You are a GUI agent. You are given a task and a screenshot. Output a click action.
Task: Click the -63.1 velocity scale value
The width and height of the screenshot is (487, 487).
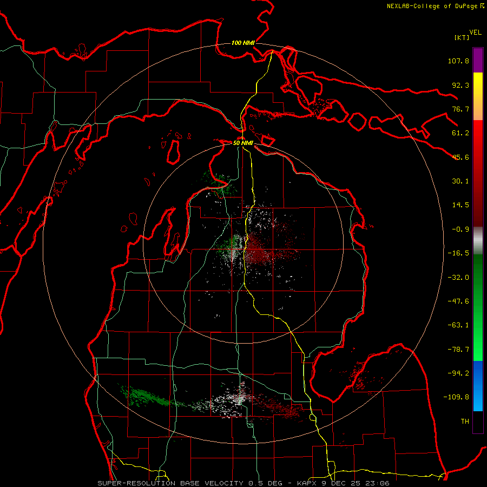(458, 325)
